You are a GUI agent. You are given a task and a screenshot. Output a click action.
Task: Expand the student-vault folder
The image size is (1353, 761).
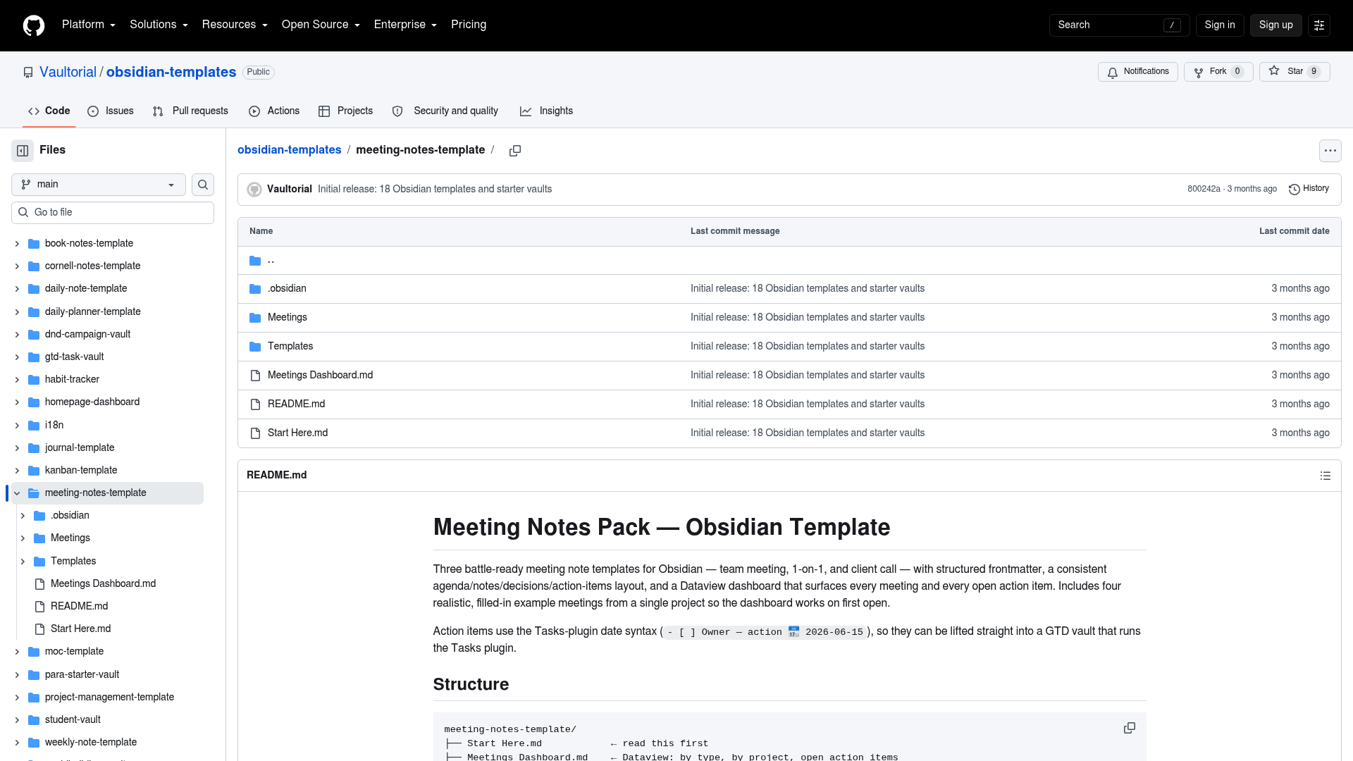pyautogui.click(x=17, y=720)
